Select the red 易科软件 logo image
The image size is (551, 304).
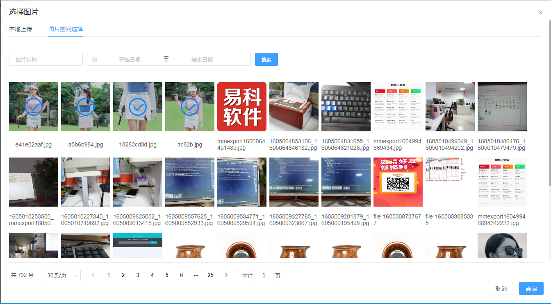(x=241, y=107)
